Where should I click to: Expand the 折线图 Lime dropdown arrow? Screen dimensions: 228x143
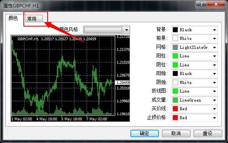coord(214,91)
